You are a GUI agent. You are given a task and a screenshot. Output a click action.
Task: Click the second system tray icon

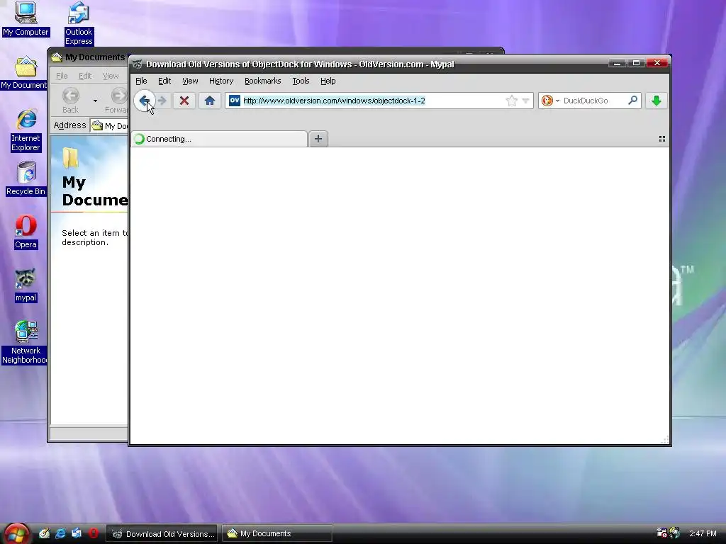pos(675,533)
